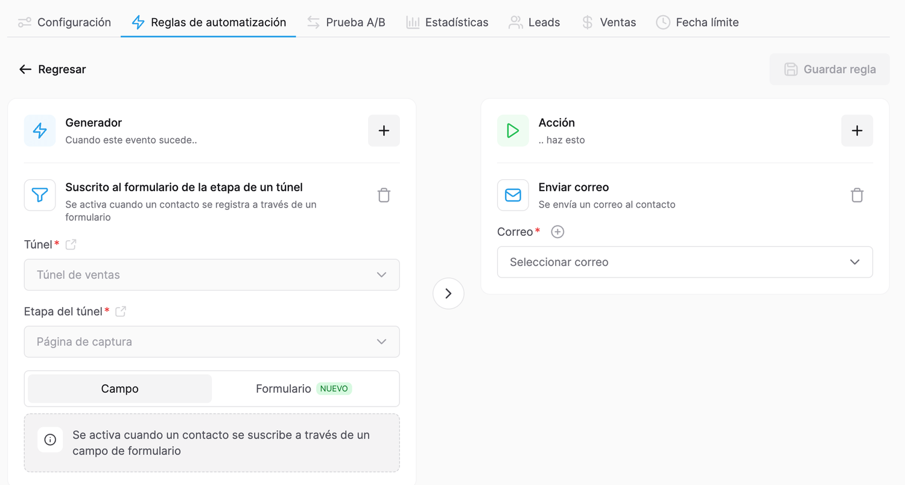Screen dimensions: 905x485
Task: Expand the Página de captura dropdown
Action: (212, 341)
